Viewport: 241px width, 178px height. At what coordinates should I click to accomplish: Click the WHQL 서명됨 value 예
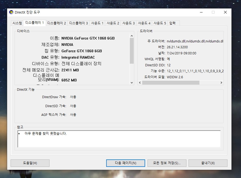tap(168, 59)
